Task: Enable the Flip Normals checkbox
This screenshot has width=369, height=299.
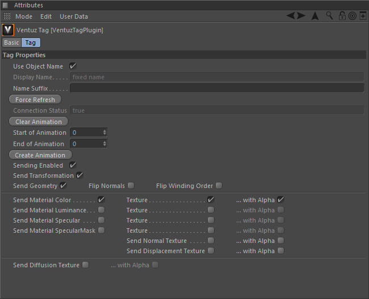Action: 131,186
